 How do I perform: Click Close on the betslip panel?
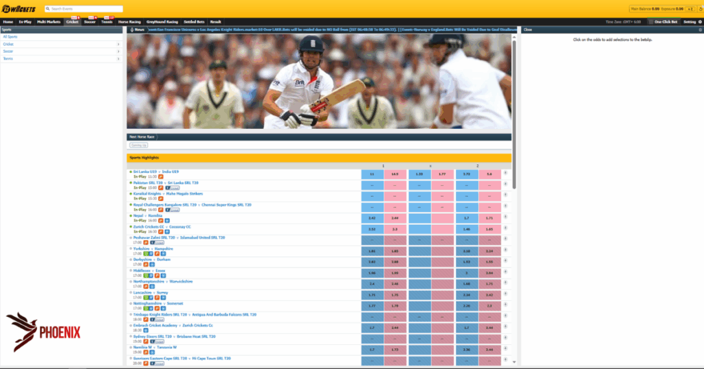pos(527,29)
